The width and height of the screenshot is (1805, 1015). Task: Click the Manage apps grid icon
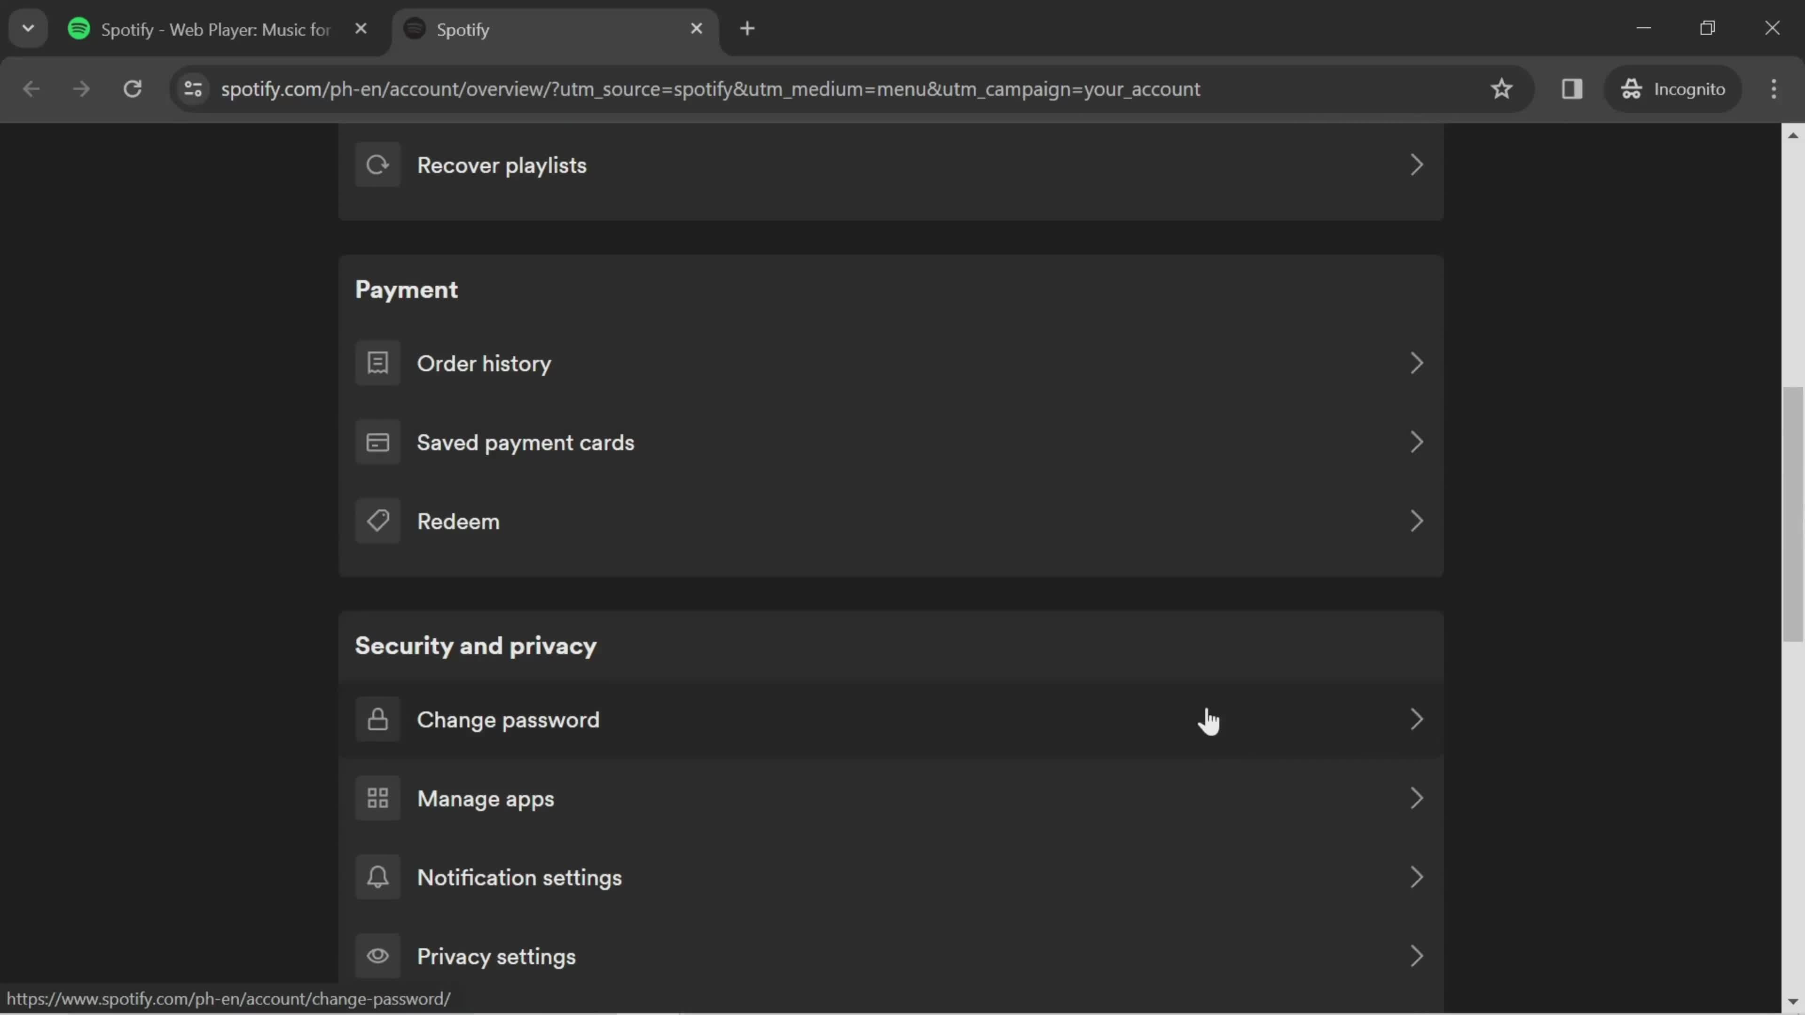[377, 798]
